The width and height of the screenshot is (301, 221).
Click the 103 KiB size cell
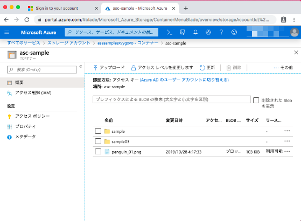click(x=253, y=152)
